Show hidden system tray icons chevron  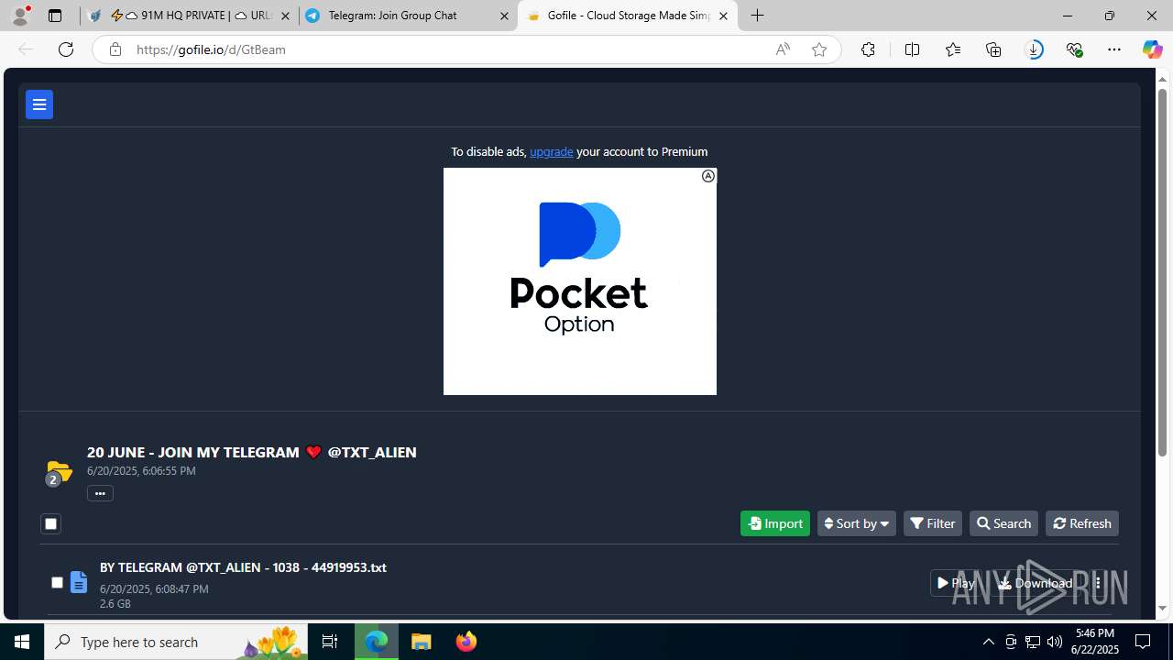988,642
